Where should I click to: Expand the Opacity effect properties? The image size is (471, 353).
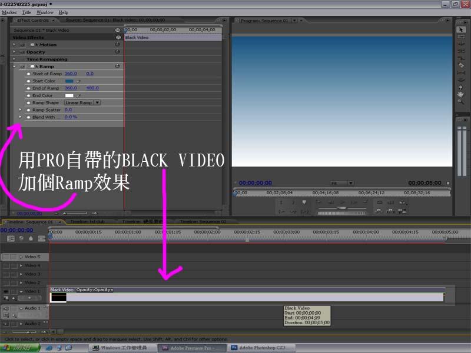pyautogui.click(x=14, y=52)
